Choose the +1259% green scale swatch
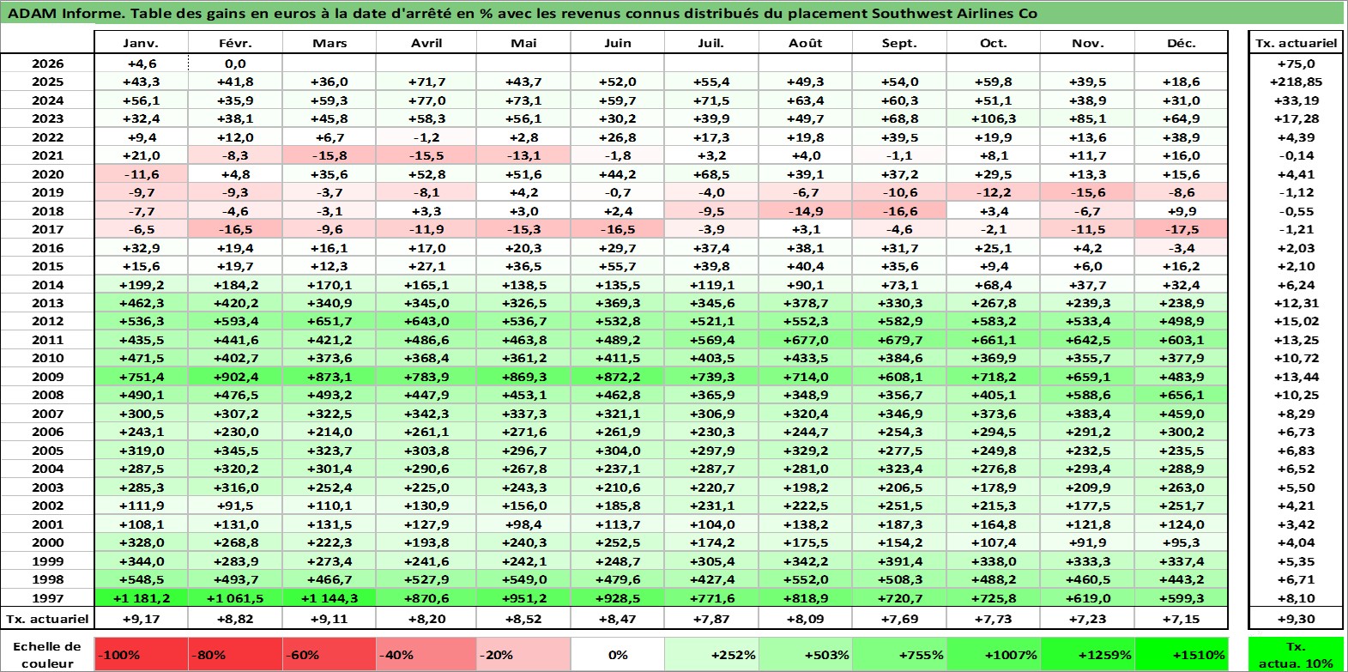The width and height of the screenshot is (1348, 672). click(1087, 654)
